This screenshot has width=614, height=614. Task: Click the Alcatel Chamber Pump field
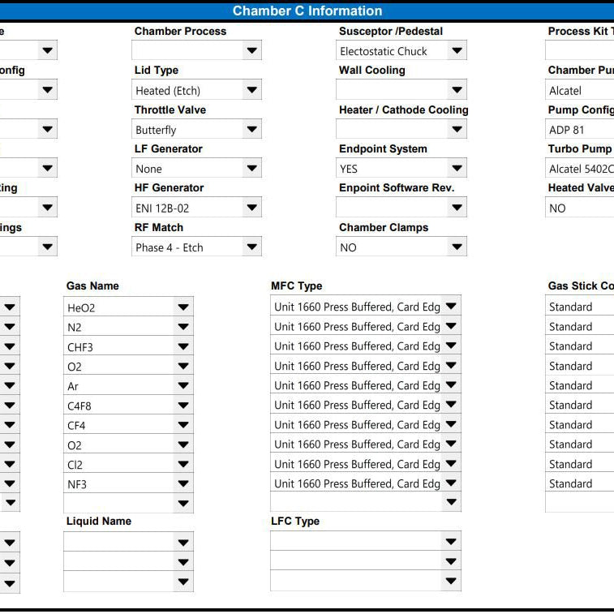coord(580,90)
